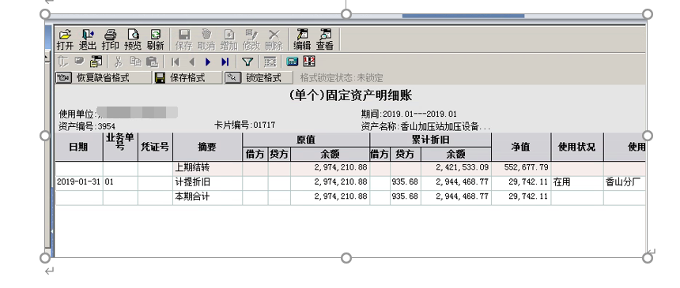
Task: Open the calculator icon in toolbar
Action: pyautogui.click(x=293, y=62)
